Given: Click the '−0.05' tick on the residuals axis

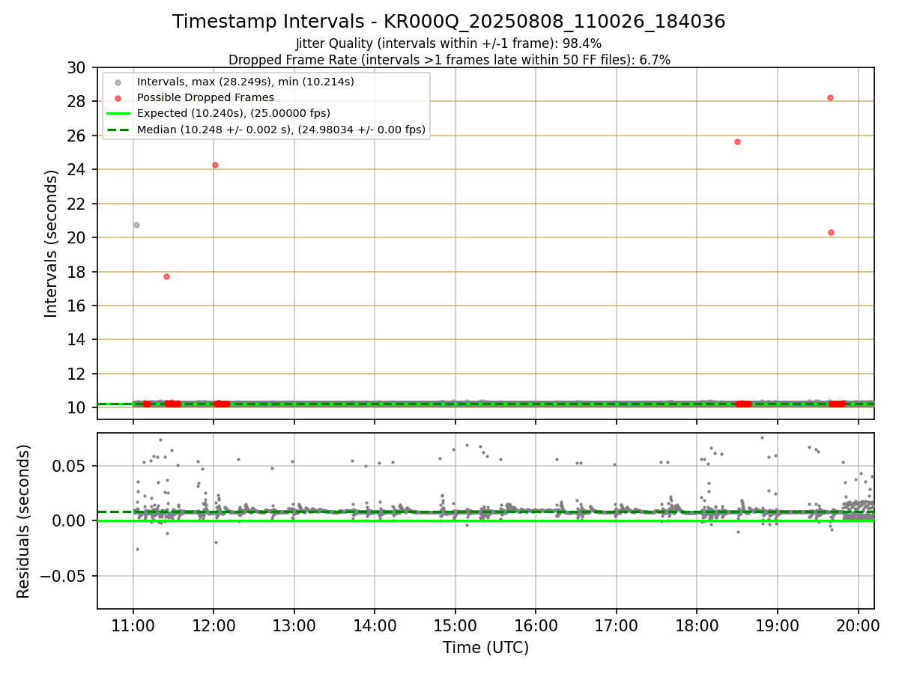Looking at the screenshot, I should [x=63, y=576].
